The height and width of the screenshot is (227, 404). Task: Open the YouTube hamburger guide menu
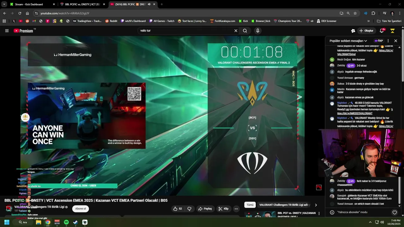click(x=7, y=31)
